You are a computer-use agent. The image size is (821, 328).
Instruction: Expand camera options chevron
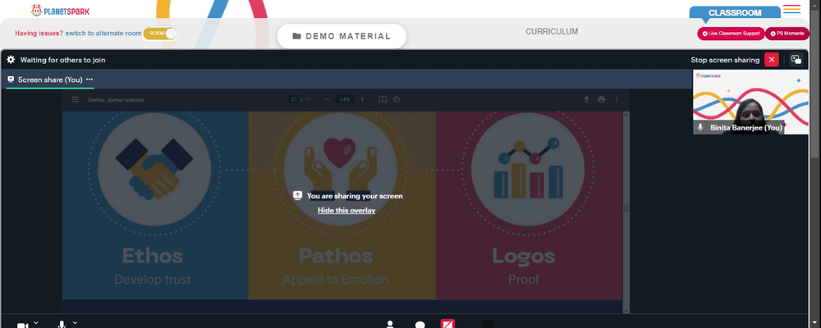tap(35, 323)
